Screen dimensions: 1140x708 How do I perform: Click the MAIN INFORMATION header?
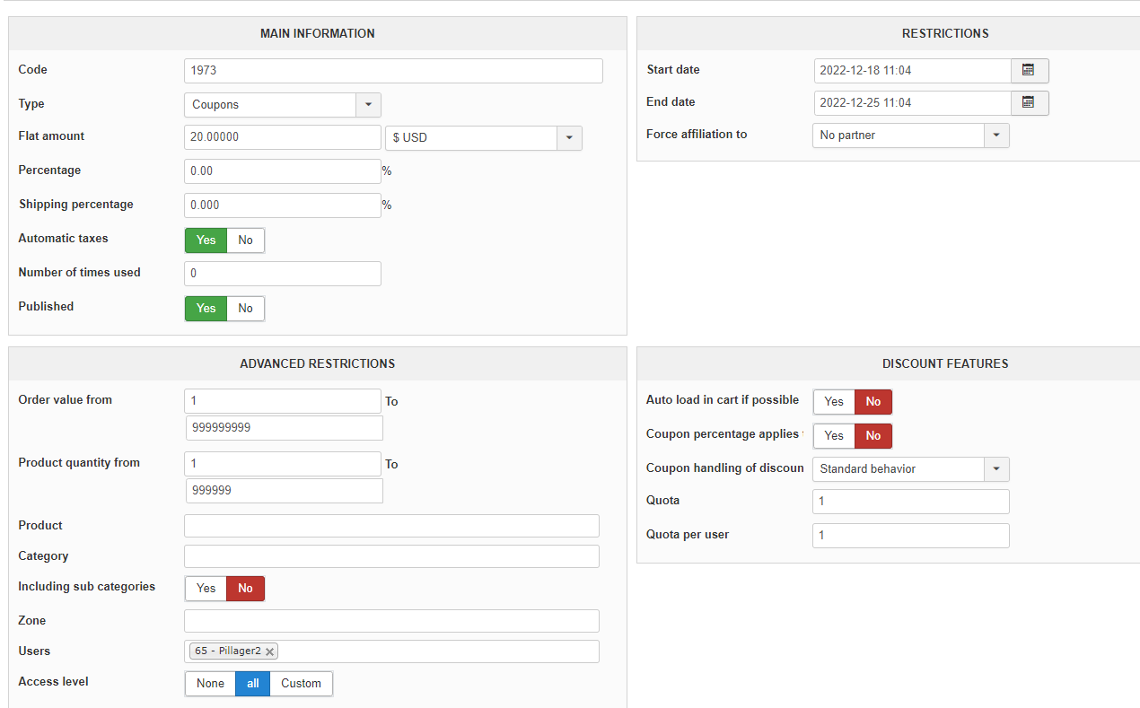[318, 33]
